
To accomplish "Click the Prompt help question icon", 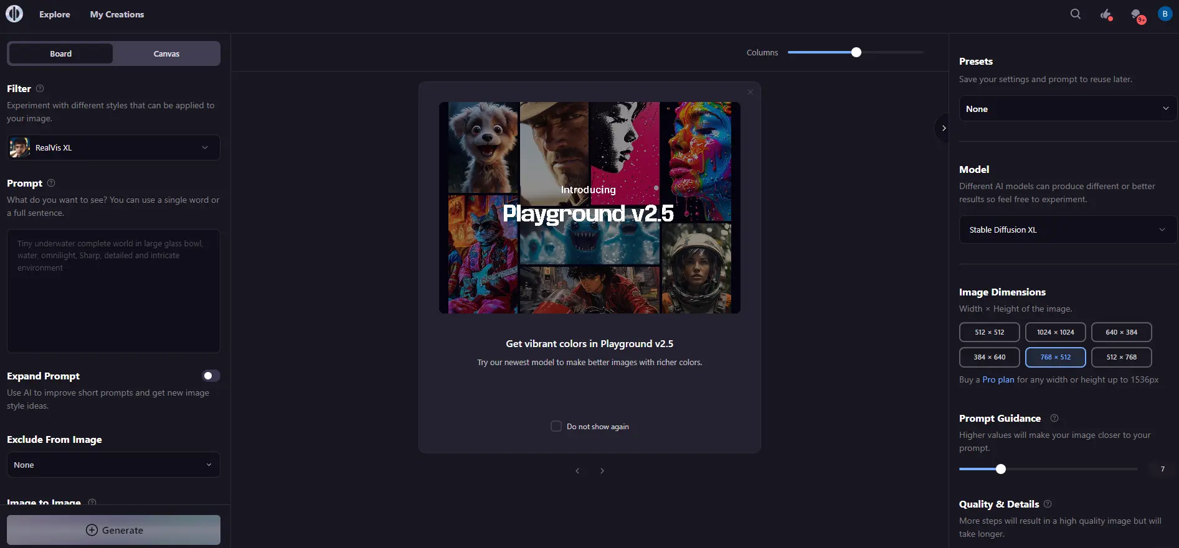I will [x=51, y=183].
